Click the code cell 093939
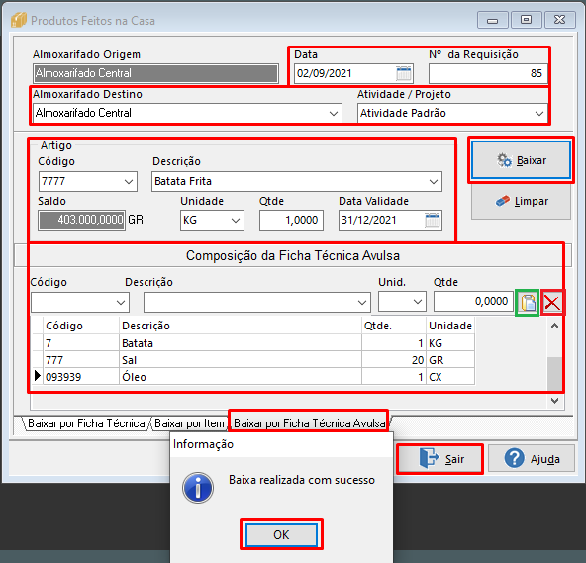 pyautogui.click(x=81, y=377)
